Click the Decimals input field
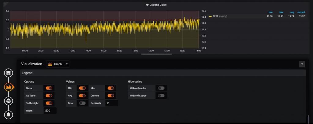This screenshot has width=313, height=124. (x=112, y=103)
